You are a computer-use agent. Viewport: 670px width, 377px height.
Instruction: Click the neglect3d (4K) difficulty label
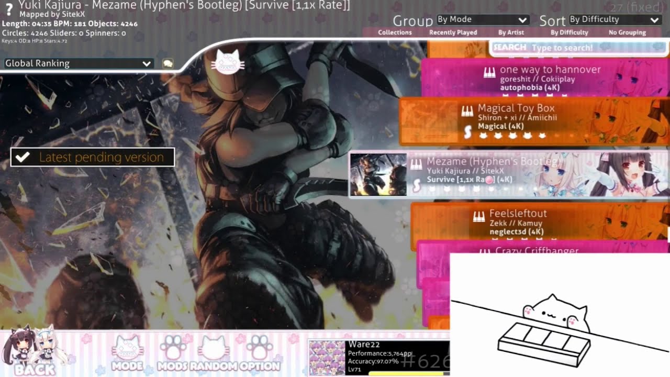[516, 231]
